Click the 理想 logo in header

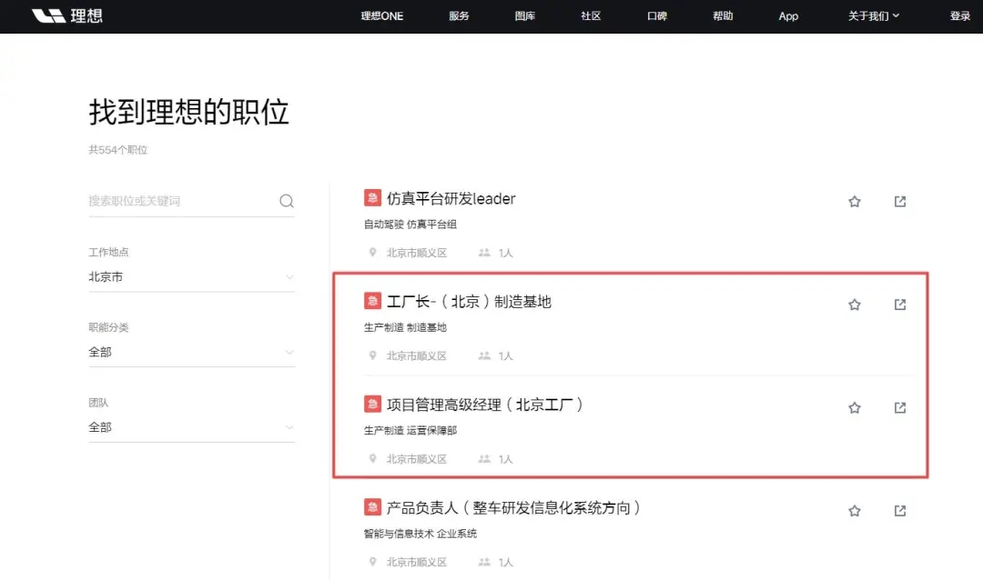[67, 15]
